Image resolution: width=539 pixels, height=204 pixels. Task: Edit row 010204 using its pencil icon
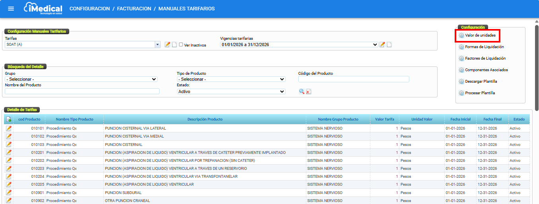click(x=9, y=176)
